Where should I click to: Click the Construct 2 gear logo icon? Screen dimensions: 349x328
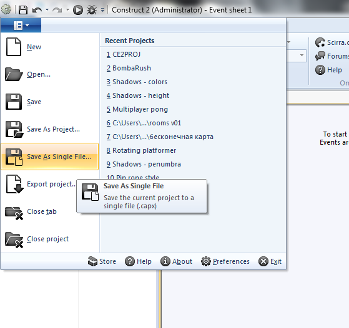[x=6, y=10]
